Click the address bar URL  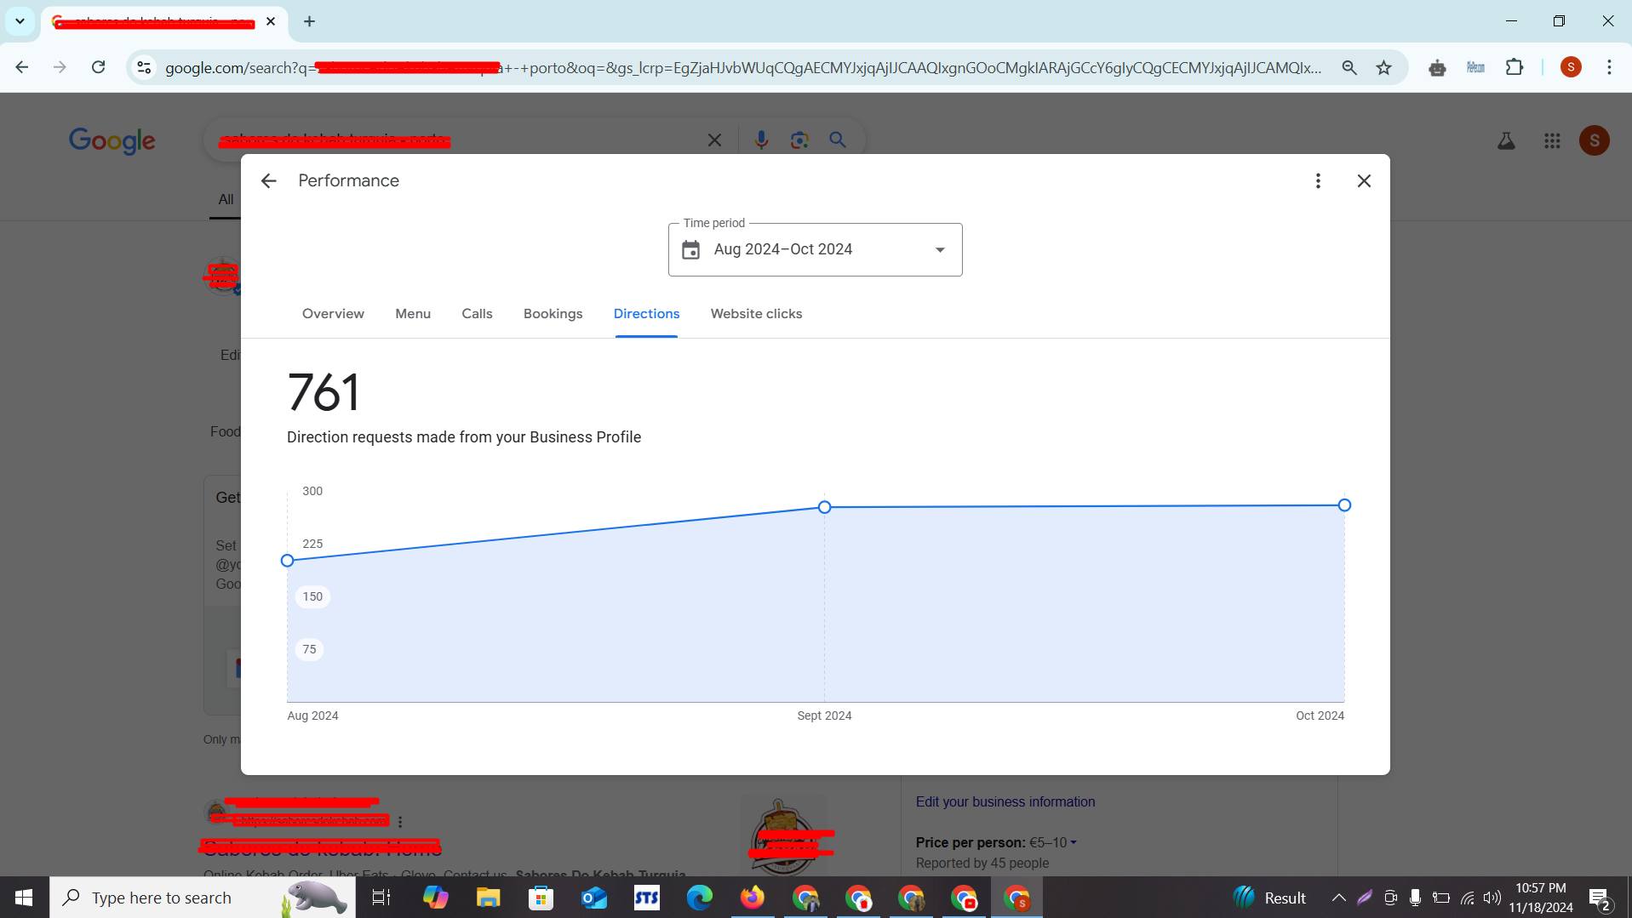tap(742, 67)
